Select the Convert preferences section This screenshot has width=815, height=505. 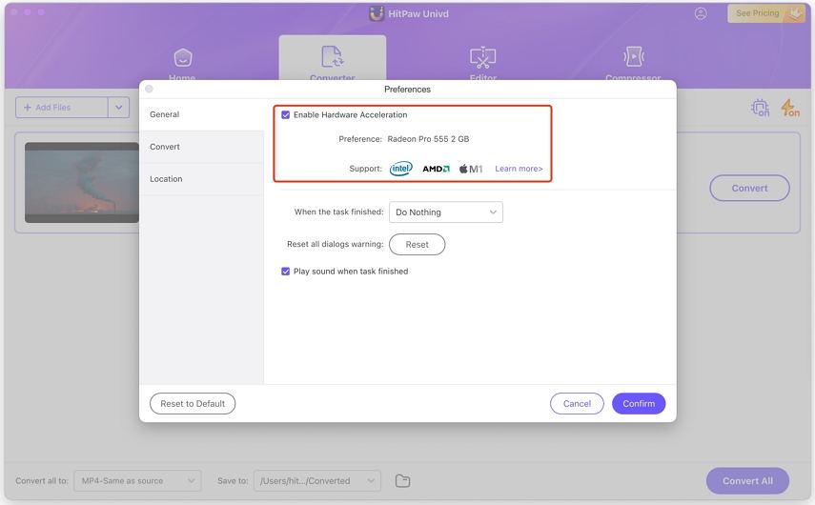[x=202, y=147]
